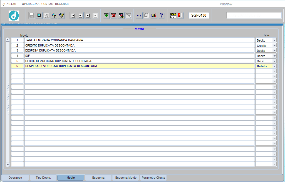Image resolution: width=285 pixels, height=182 pixels.
Task: Go to previous record arrow icon
Action: (x=80, y=16)
